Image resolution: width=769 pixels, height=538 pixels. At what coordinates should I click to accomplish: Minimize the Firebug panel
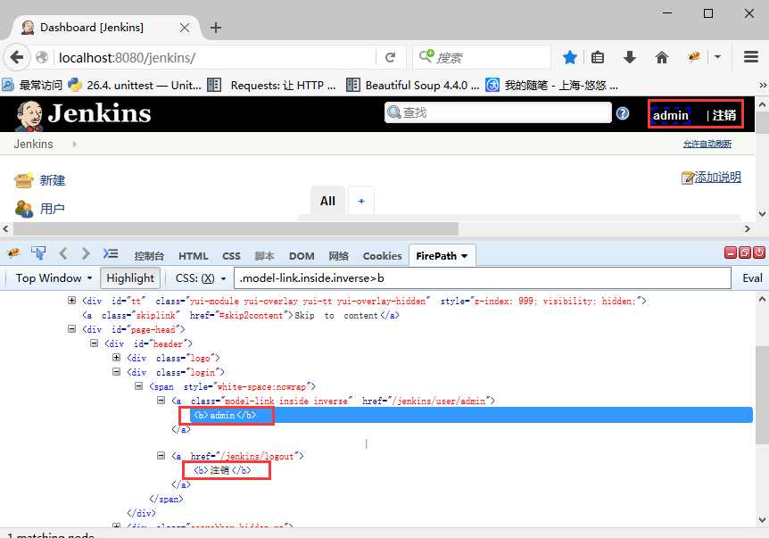[731, 252]
